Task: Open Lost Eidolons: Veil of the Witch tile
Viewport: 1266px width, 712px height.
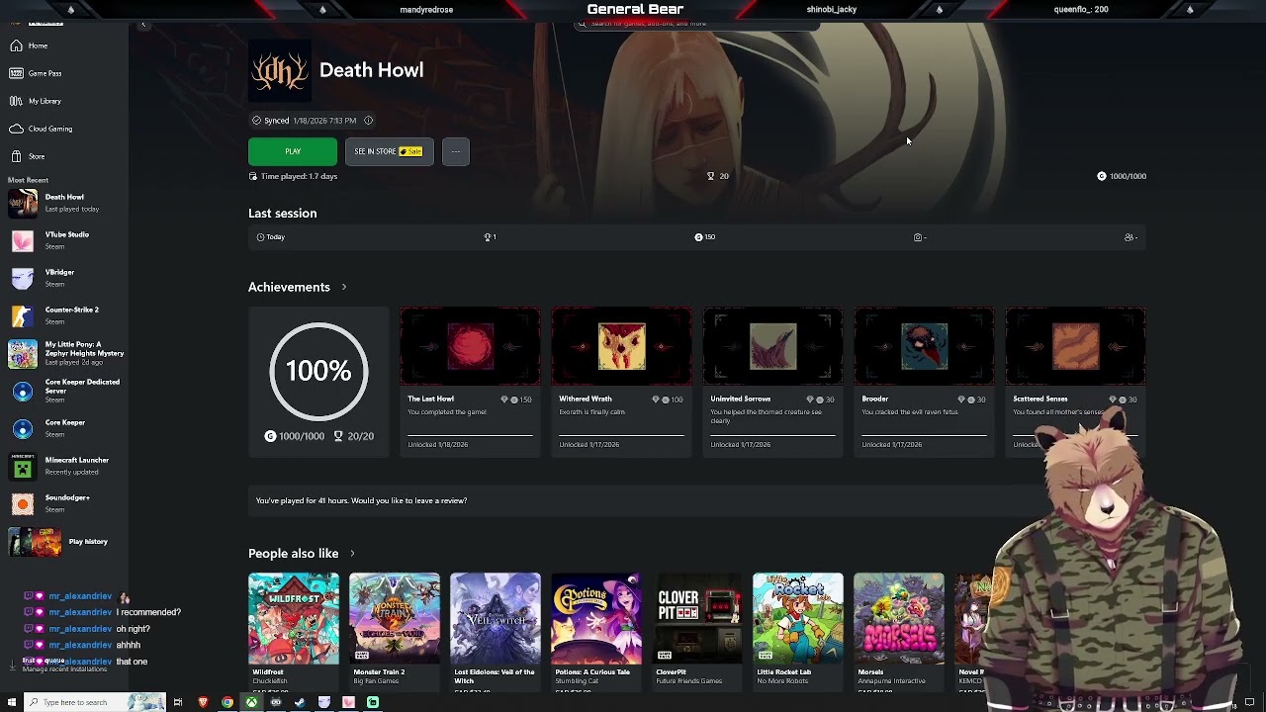Action: 496,630
